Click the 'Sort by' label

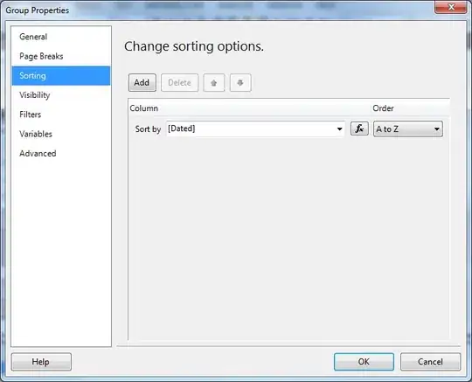(148, 129)
